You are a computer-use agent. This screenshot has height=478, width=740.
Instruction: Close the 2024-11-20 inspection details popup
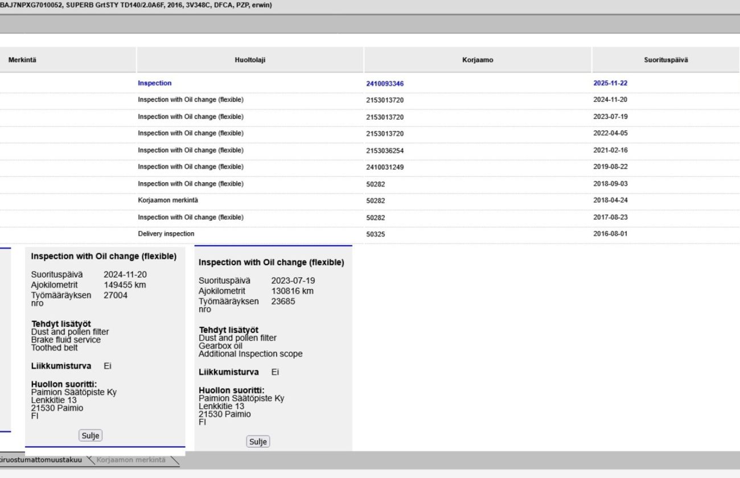tap(91, 436)
